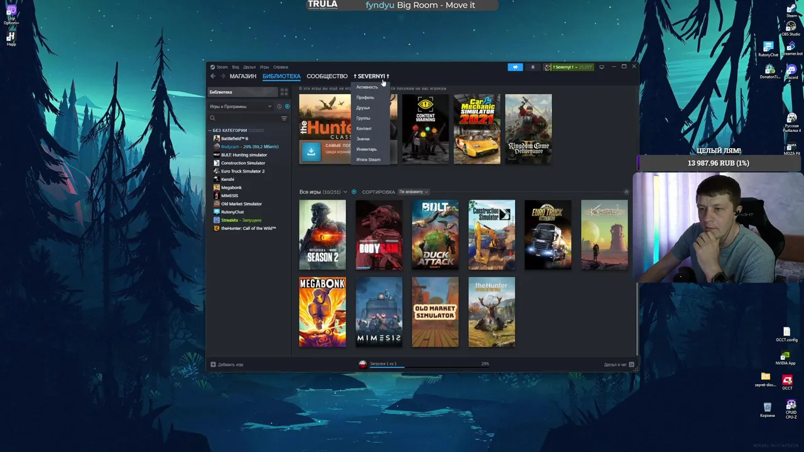Select Activity from the profile dropdown
The image size is (804, 452).
point(367,87)
